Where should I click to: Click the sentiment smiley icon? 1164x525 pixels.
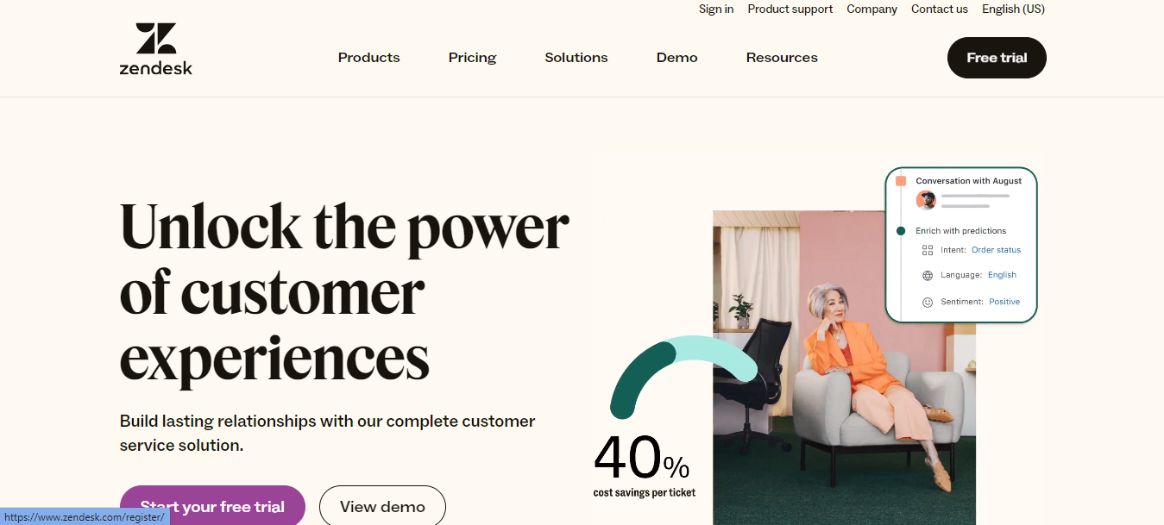(928, 303)
